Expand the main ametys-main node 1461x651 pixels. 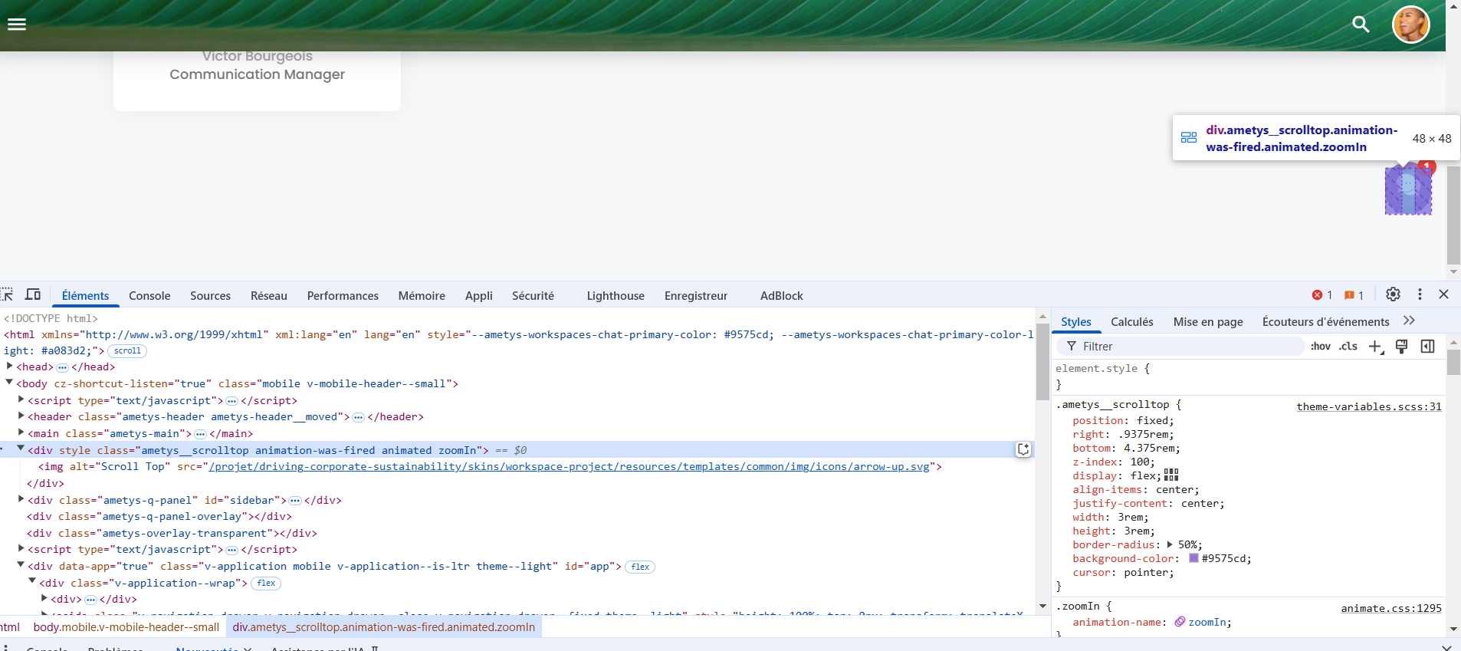[x=21, y=432]
